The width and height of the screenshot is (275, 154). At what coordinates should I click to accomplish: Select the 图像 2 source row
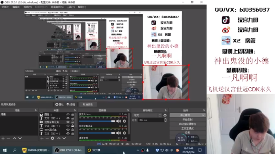click(57, 114)
